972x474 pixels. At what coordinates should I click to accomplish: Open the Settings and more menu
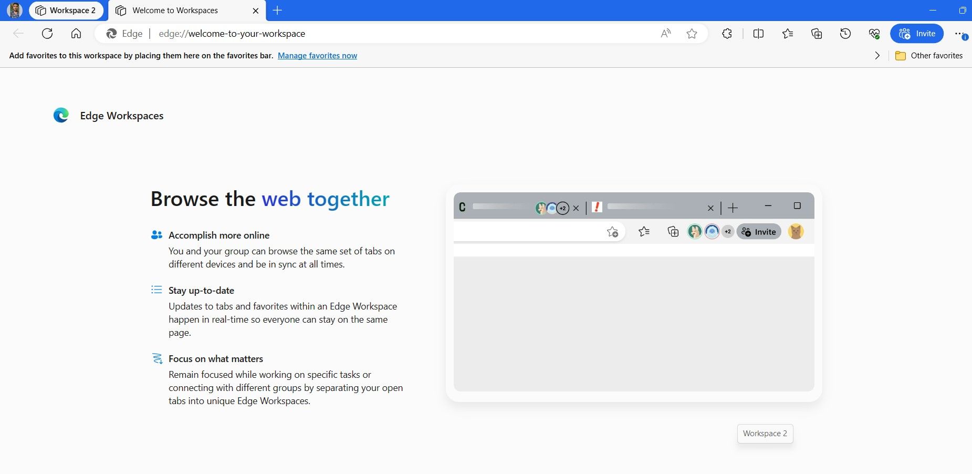pyautogui.click(x=958, y=33)
